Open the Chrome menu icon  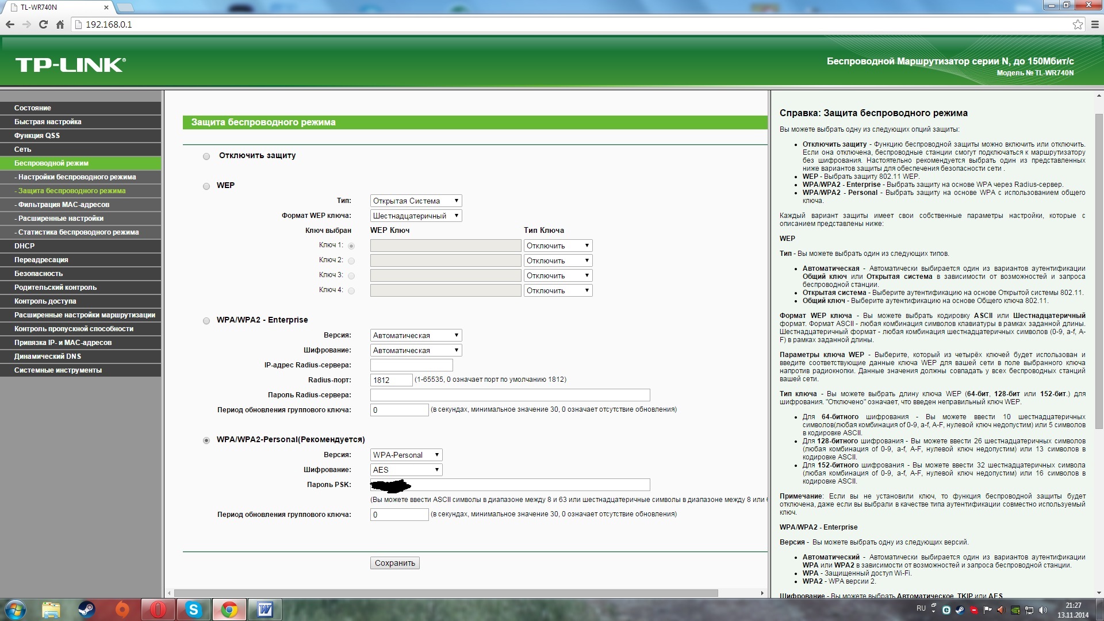coord(1095,24)
